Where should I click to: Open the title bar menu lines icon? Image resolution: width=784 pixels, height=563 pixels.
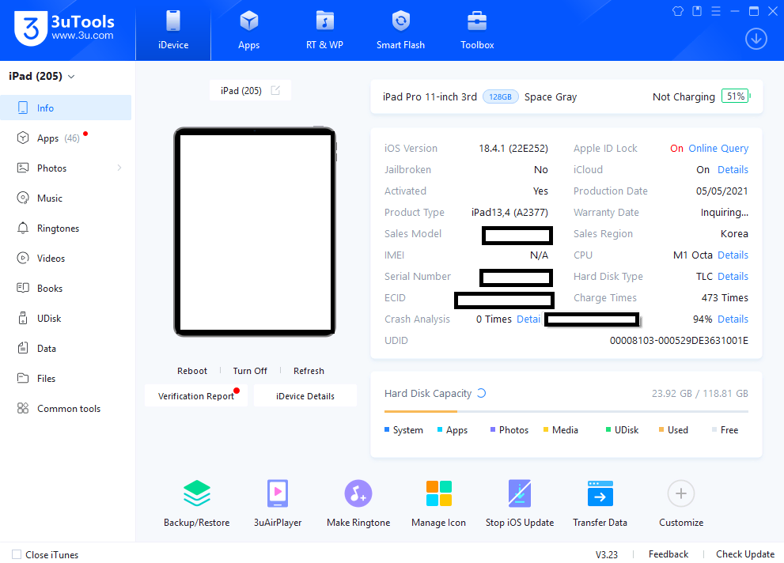(715, 11)
